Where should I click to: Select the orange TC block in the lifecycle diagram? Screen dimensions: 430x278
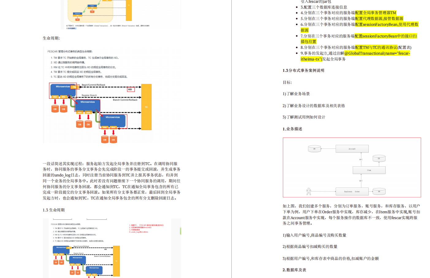(x=146, y=107)
